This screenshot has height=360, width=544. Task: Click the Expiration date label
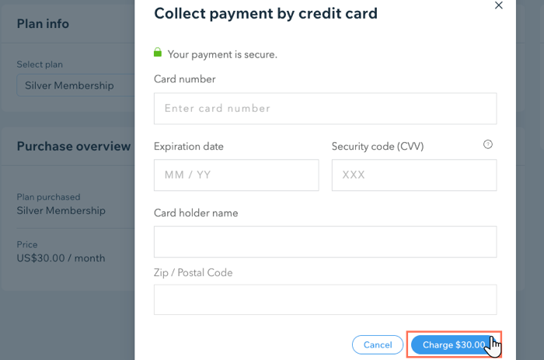pos(189,146)
